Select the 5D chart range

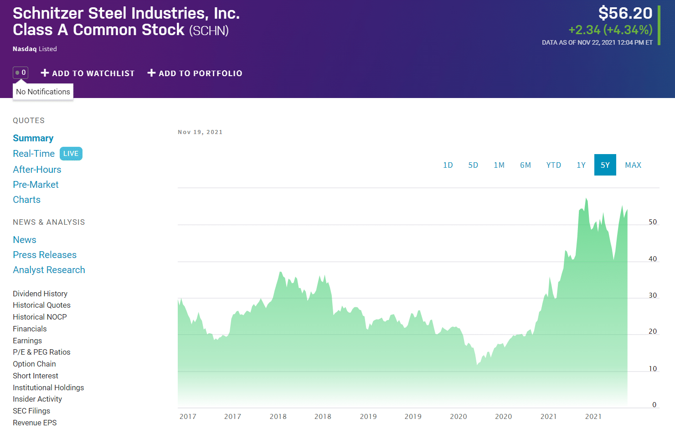point(473,165)
